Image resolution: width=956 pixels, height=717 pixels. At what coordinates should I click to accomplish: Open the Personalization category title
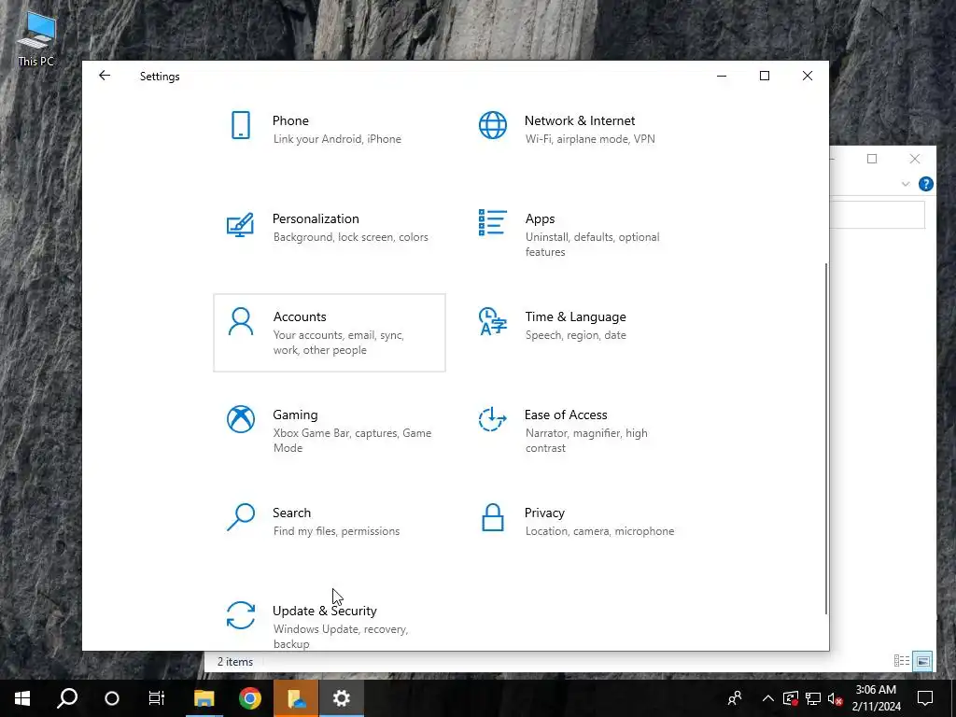pos(316,218)
